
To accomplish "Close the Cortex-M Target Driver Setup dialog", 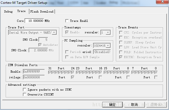I will (x=162, y=2).
